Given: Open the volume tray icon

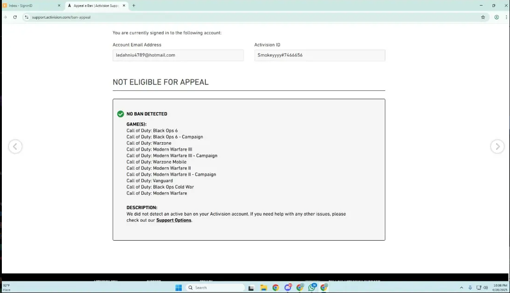Looking at the screenshot, I should pos(485,288).
